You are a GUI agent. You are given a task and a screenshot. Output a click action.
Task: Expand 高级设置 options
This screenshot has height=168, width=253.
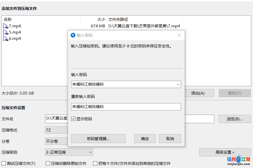[225, 152]
